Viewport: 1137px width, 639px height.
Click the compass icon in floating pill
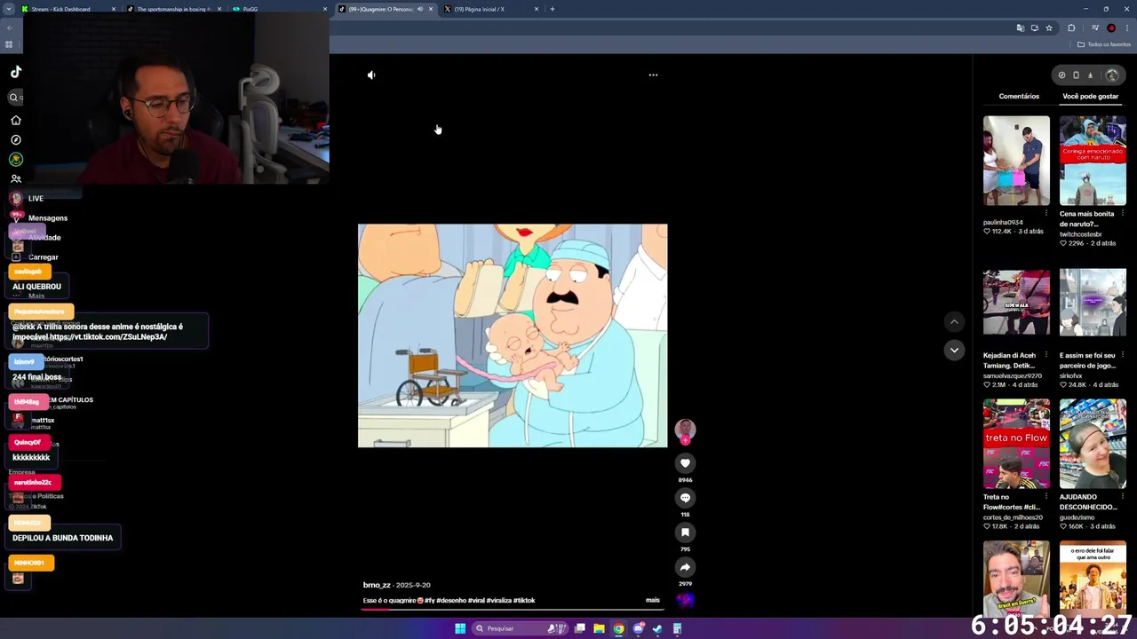[1061, 75]
